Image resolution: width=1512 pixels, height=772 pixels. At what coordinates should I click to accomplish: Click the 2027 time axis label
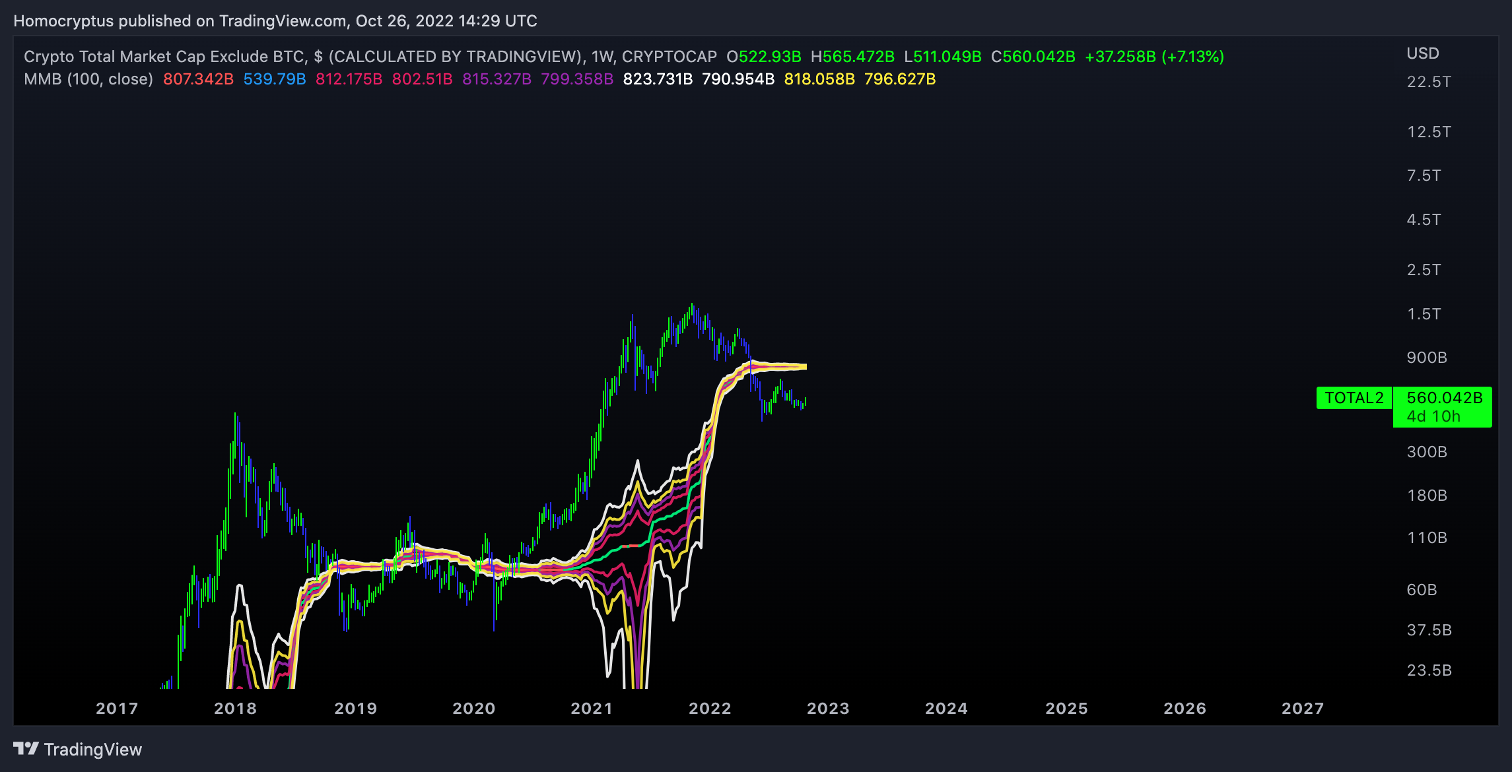point(1303,709)
